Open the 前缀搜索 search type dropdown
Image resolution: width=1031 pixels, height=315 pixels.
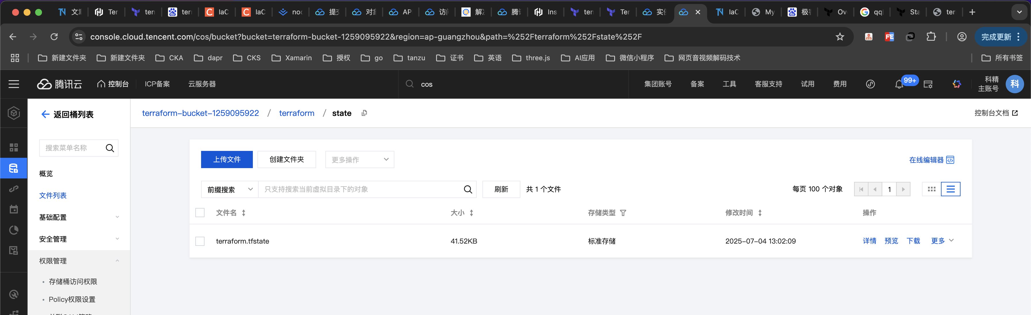click(x=230, y=189)
